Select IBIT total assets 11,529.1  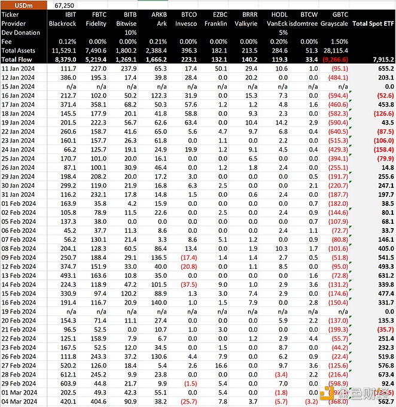[x=64, y=51]
